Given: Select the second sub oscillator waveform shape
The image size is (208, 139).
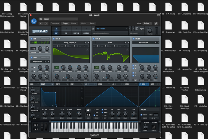Looking at the screenshot, I should (35, 43).
